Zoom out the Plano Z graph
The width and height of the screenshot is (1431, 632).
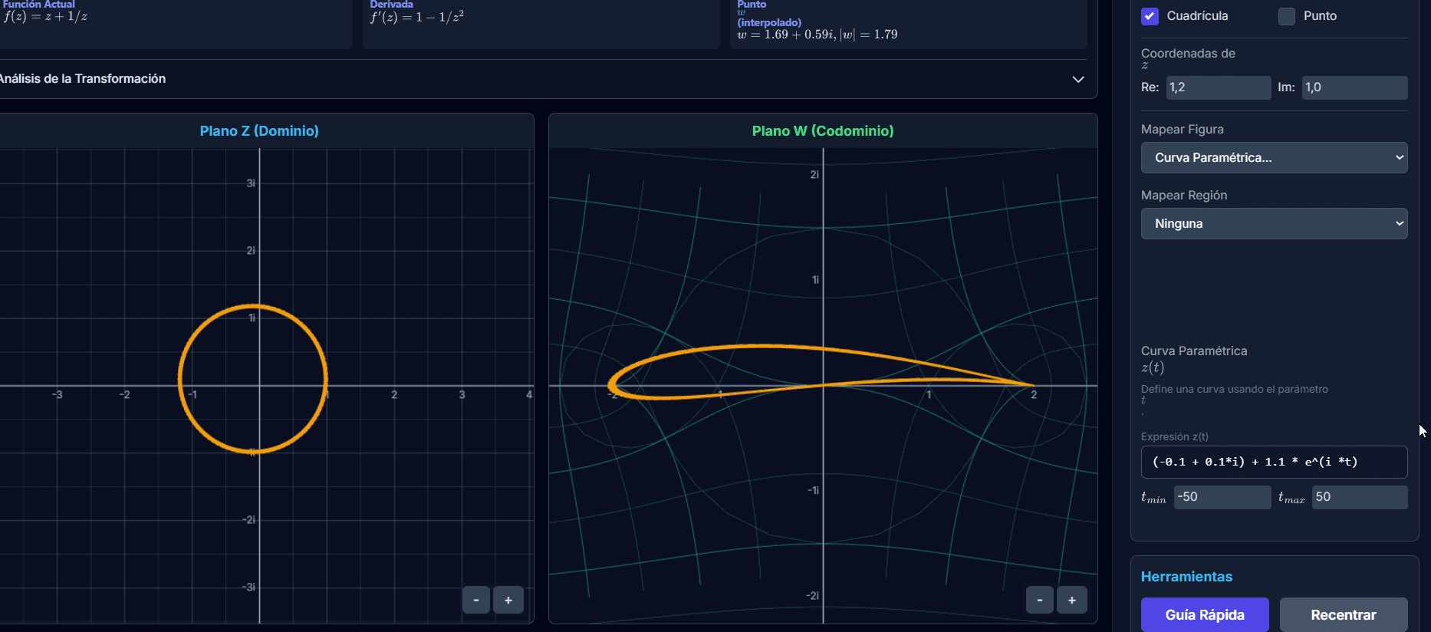tap(476, 600)
